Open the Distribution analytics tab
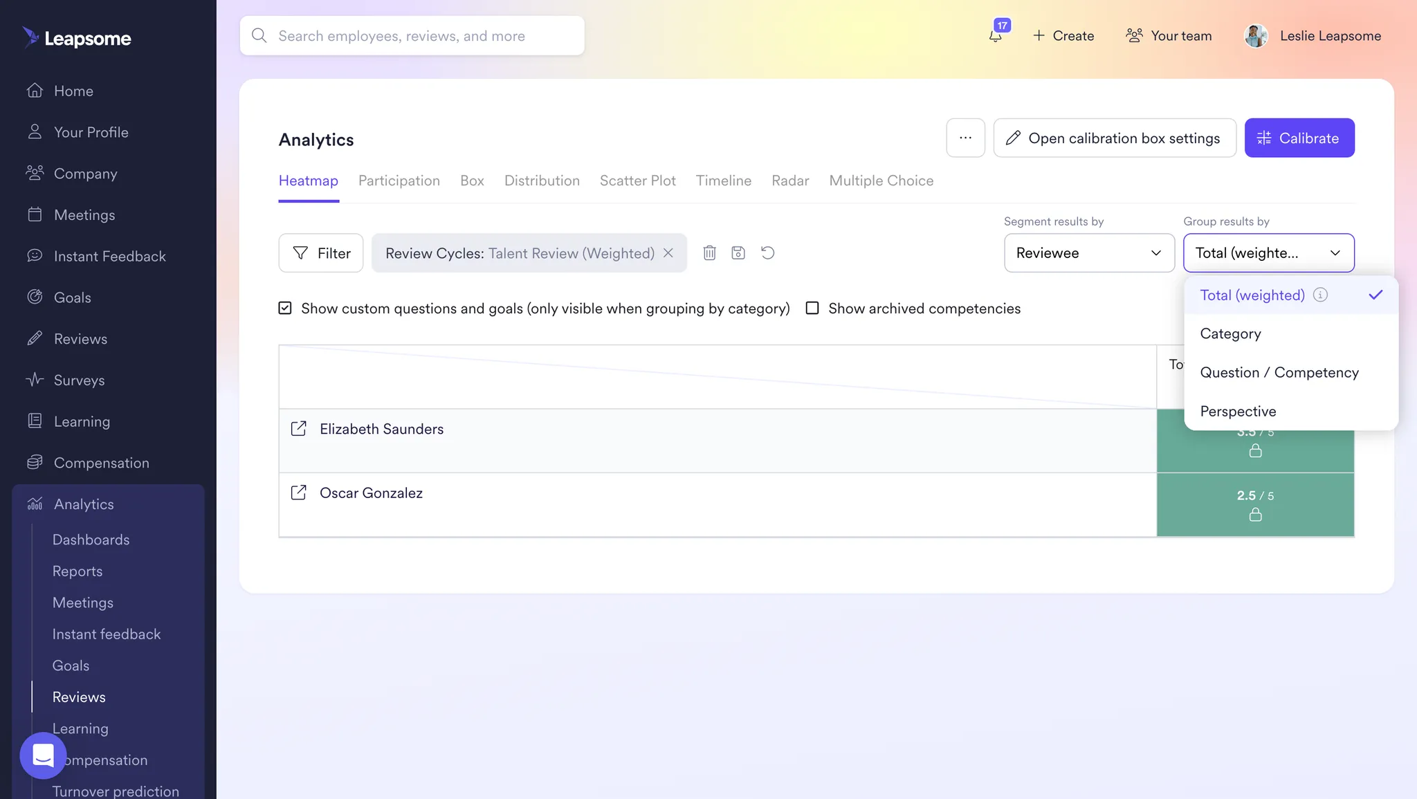 pos(542,181)
